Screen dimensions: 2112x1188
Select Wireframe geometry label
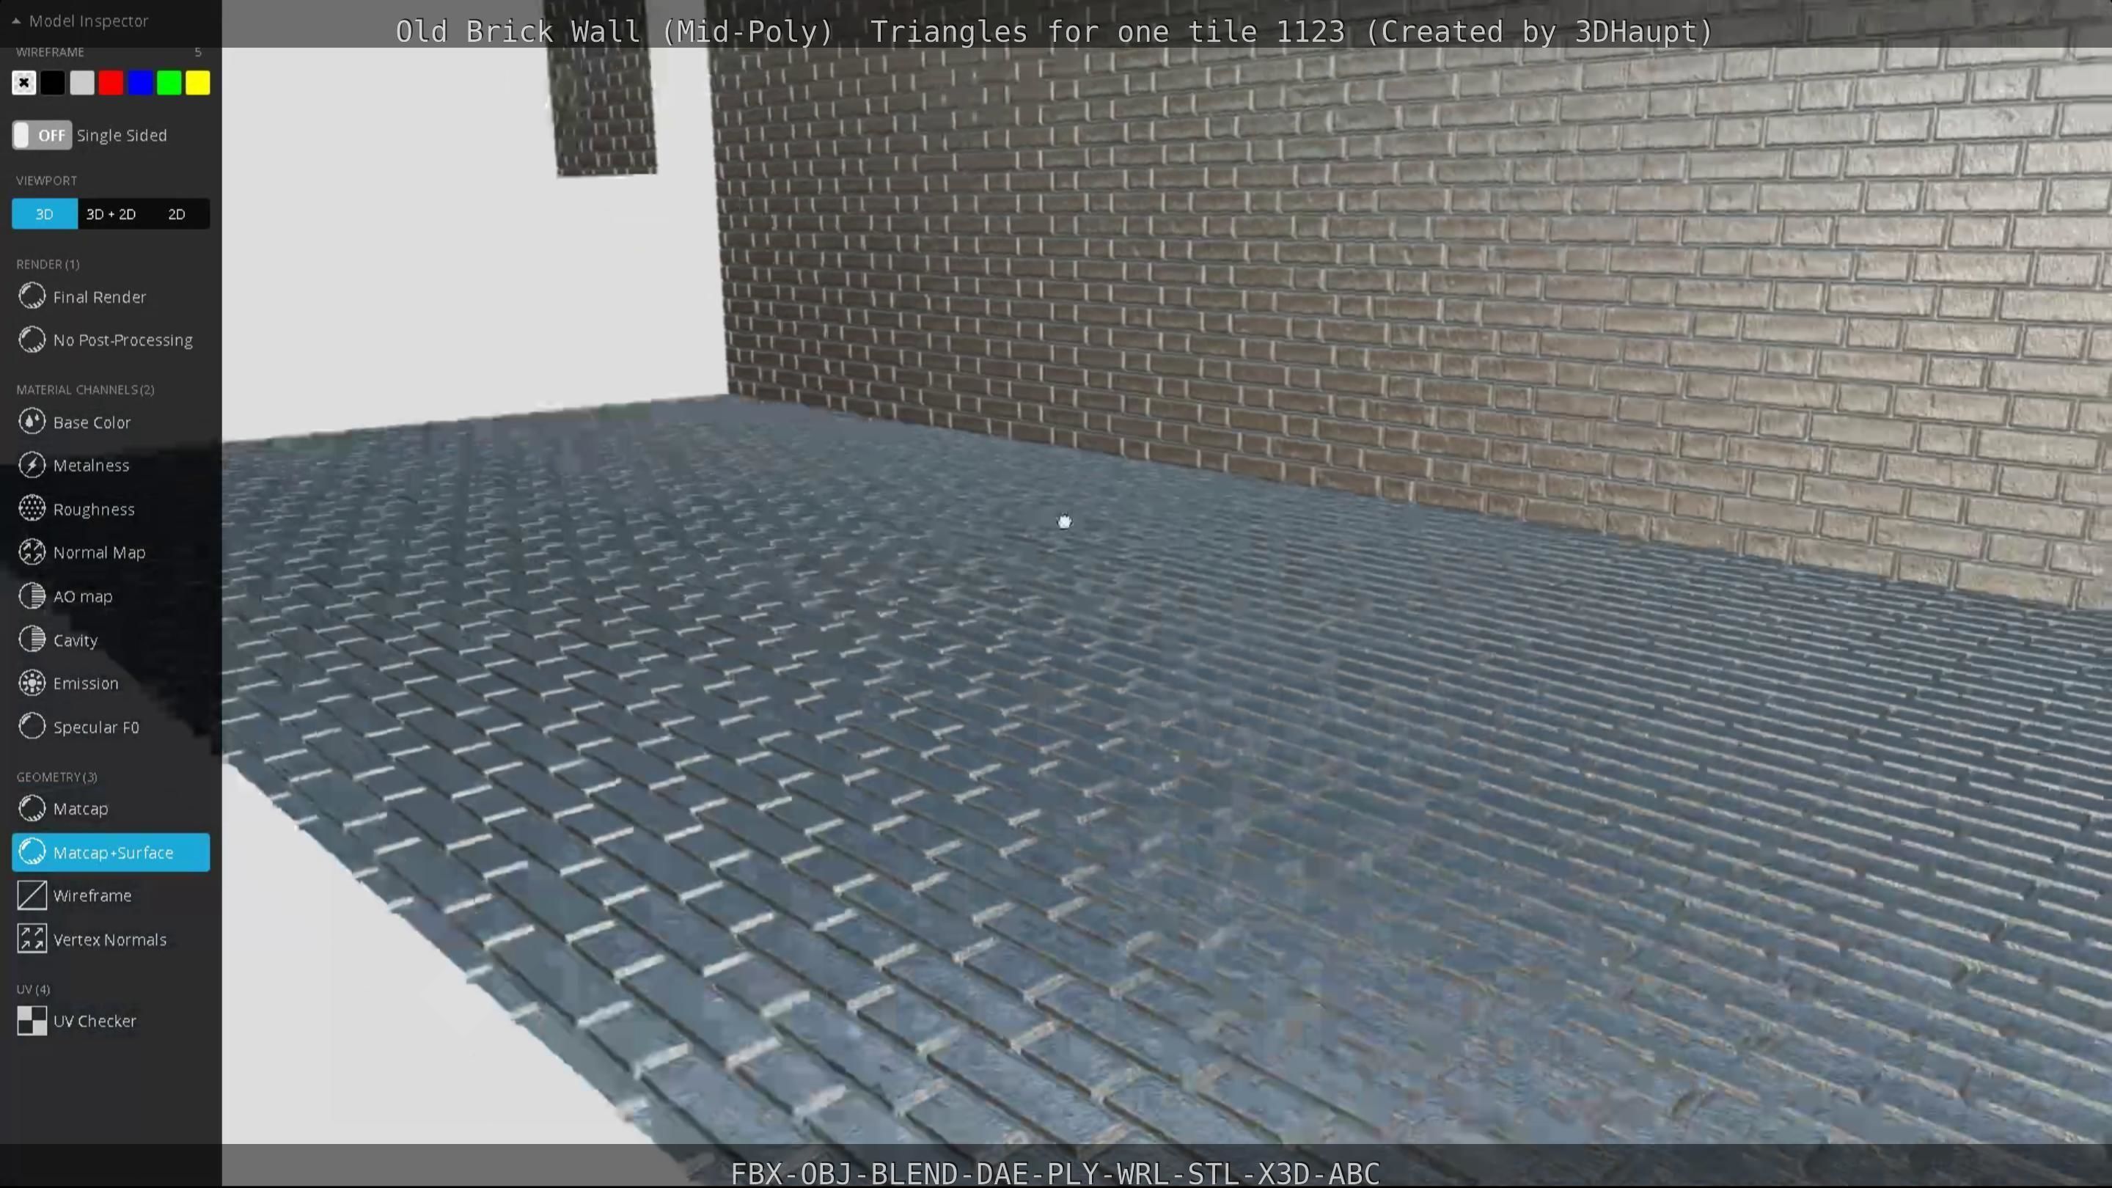pyautogui.click(x=92, y=896)
